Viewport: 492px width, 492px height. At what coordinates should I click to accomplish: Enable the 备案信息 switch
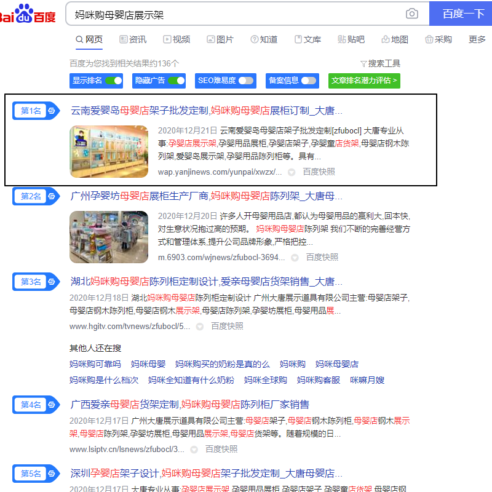click(x=309, y=81)
